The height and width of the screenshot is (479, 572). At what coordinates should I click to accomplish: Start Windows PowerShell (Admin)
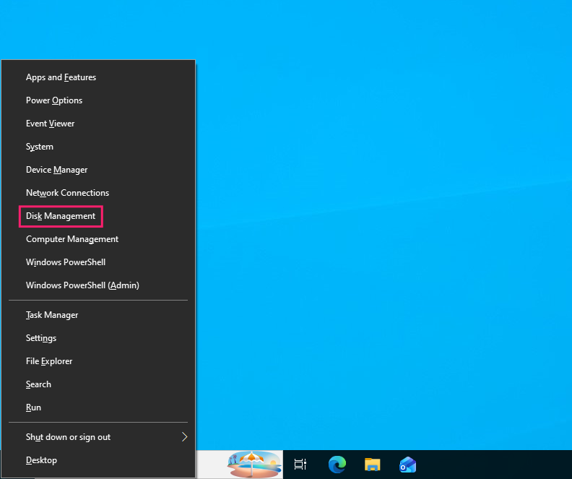tap(98, 285)
